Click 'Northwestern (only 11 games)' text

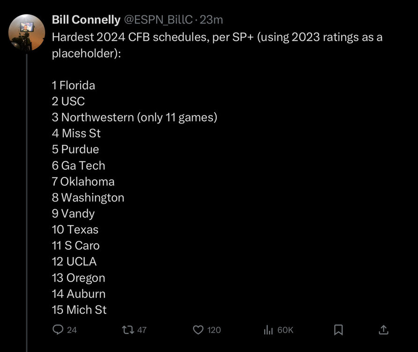click(139, 117)
